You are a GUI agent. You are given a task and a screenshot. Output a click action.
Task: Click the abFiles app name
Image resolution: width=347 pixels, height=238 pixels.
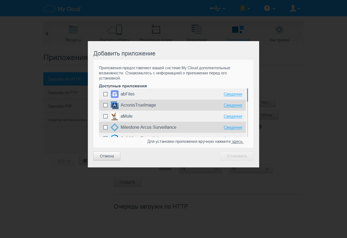128,94
